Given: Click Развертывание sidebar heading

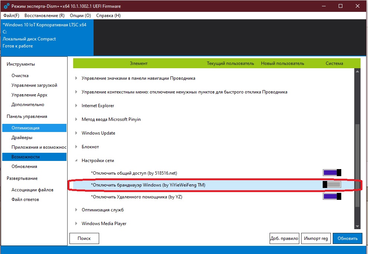Looking at the screenshot, I should [x=22, y=178].
